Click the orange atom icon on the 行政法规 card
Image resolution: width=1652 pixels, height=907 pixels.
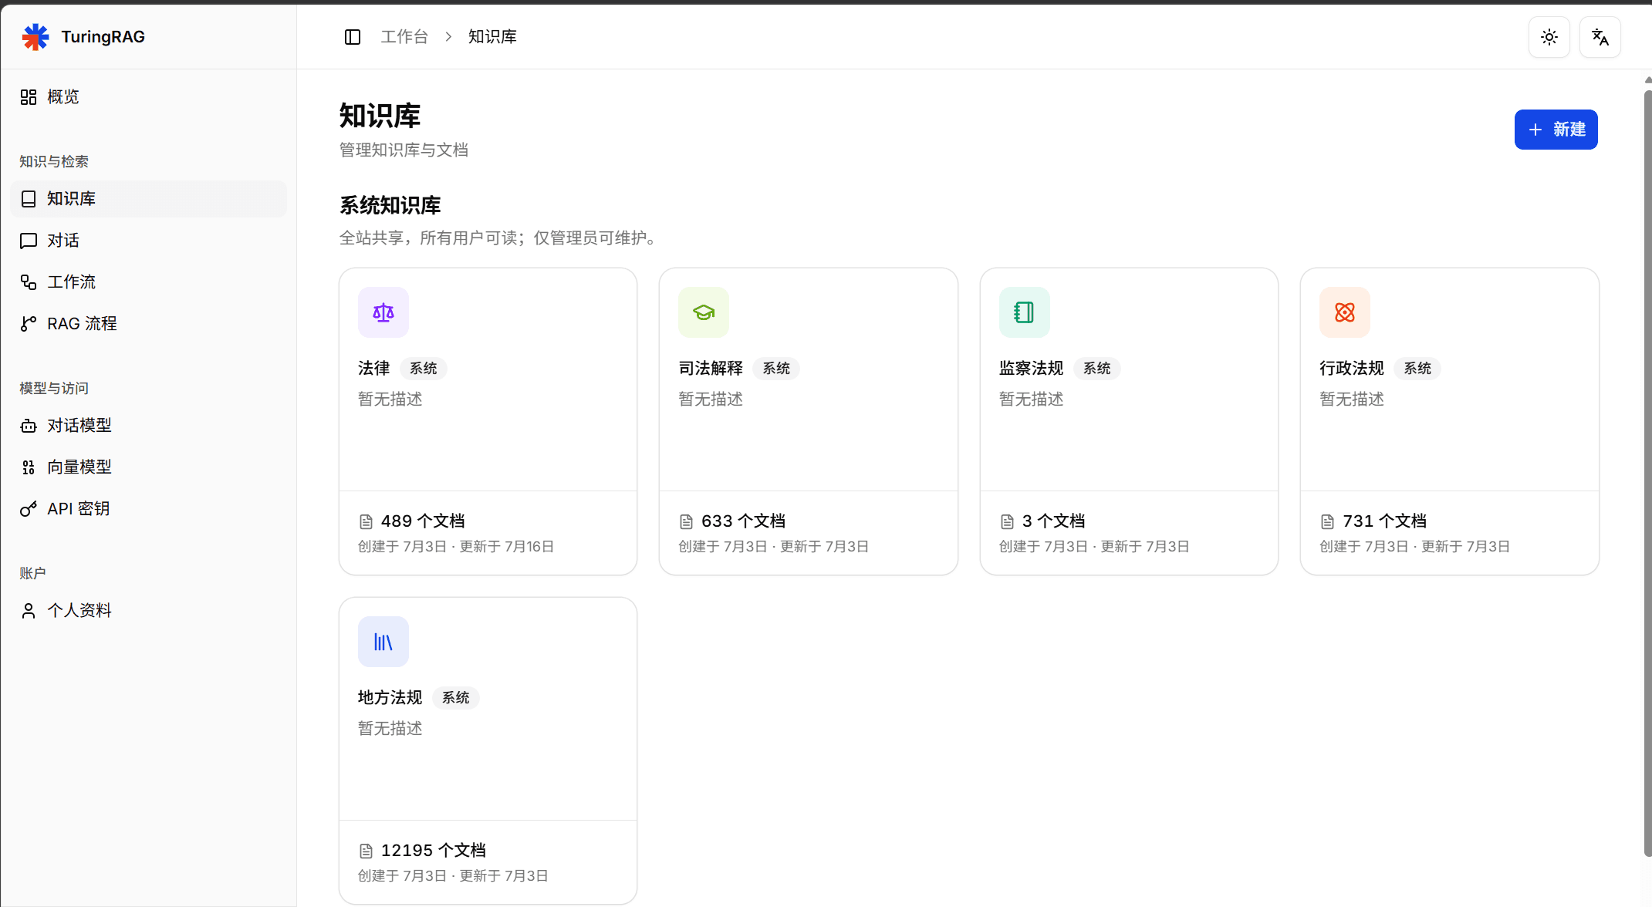tap(1345, 312)
